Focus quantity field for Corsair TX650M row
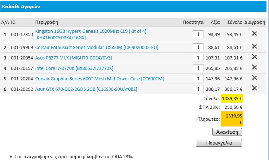Screen dimensions: 269x160 coord(198,47)
